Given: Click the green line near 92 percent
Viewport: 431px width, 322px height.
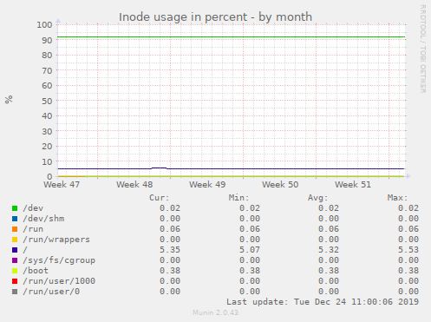Looking at the screenshot, I should click(x=232, y=37).
